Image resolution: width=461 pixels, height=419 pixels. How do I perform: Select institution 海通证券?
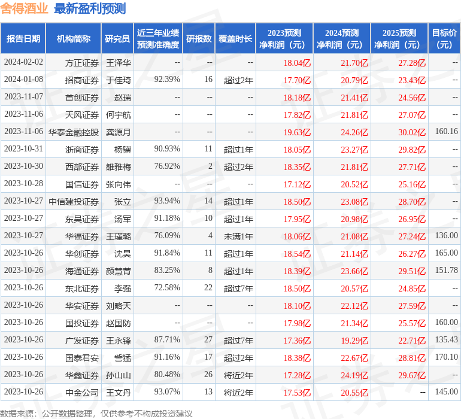[82, 271]
